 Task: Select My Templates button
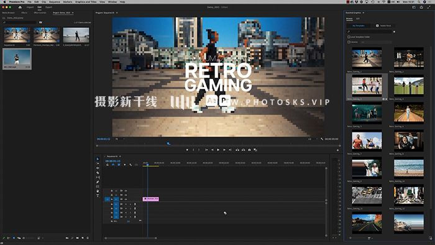(359, 25)
